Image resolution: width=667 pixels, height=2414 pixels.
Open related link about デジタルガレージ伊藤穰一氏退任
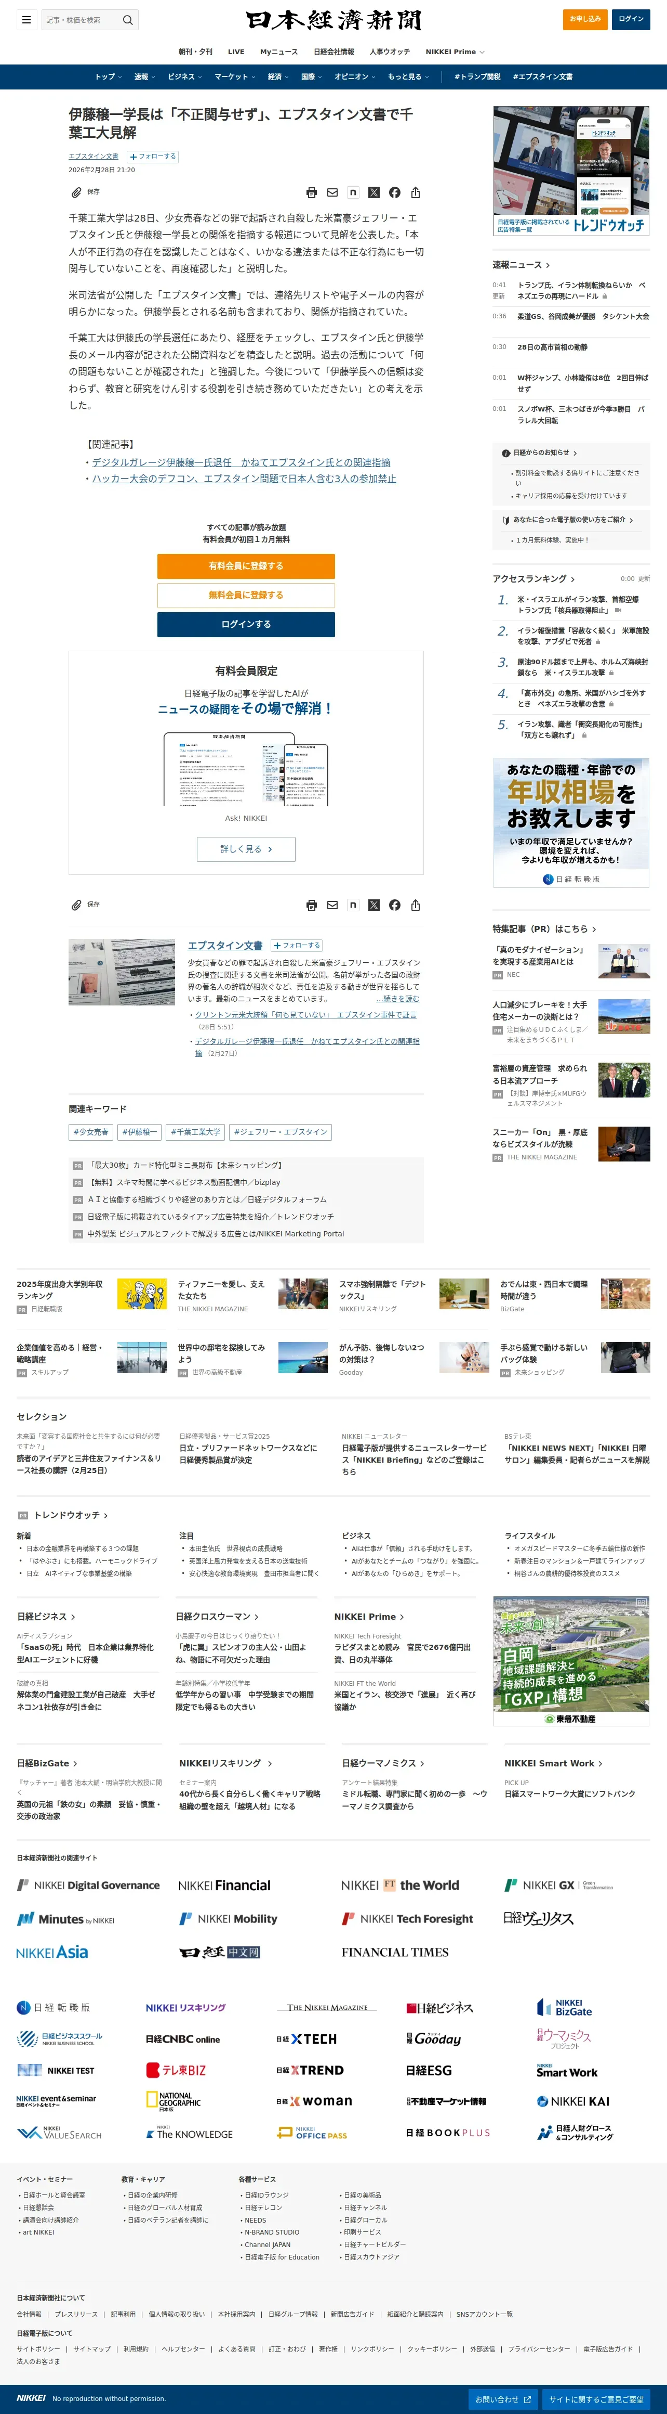point(241,462)
